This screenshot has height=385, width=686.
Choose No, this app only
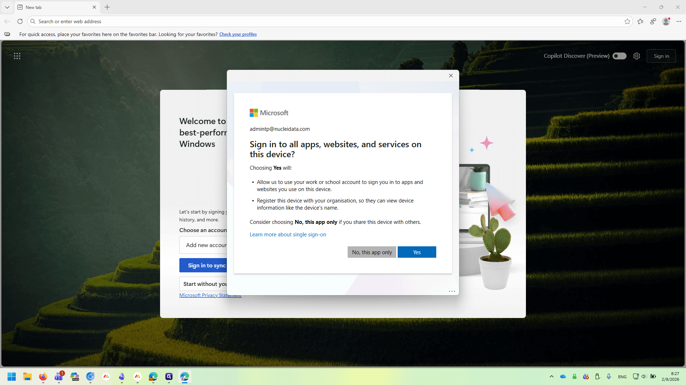[x=372, y=252]
